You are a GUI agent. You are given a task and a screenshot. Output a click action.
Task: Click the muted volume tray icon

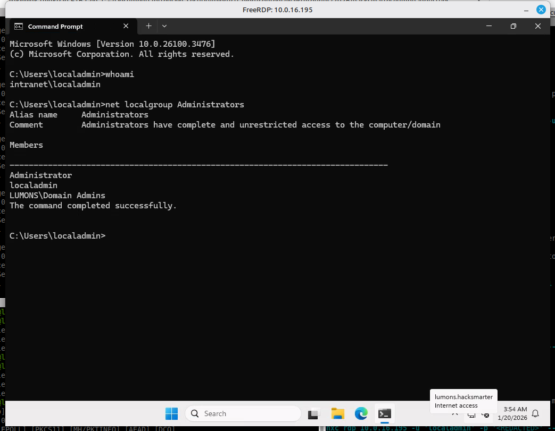click(485, 414)
